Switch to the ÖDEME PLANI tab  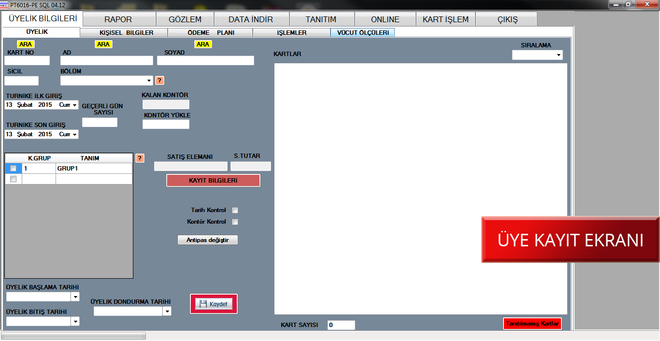coord(210,33)
